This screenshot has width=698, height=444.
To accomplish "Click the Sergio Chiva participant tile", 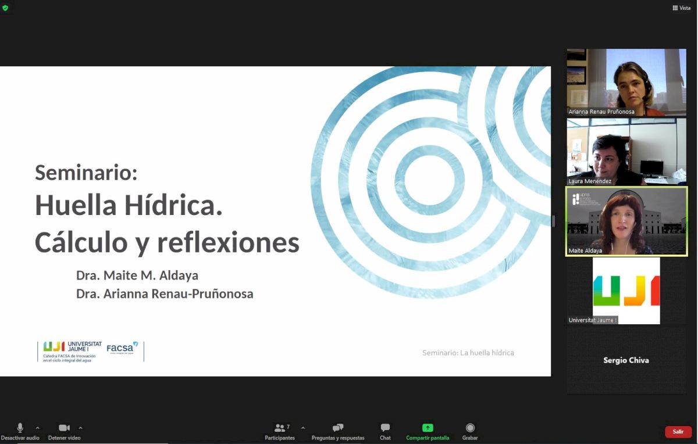I will click(626, 360).
